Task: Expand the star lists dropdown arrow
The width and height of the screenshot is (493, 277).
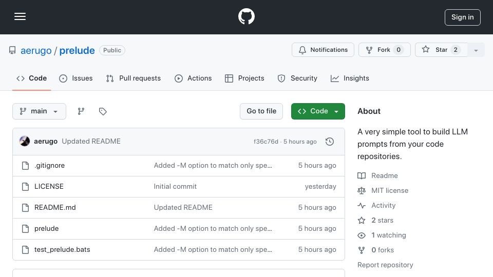Action: tap(476, 50)
